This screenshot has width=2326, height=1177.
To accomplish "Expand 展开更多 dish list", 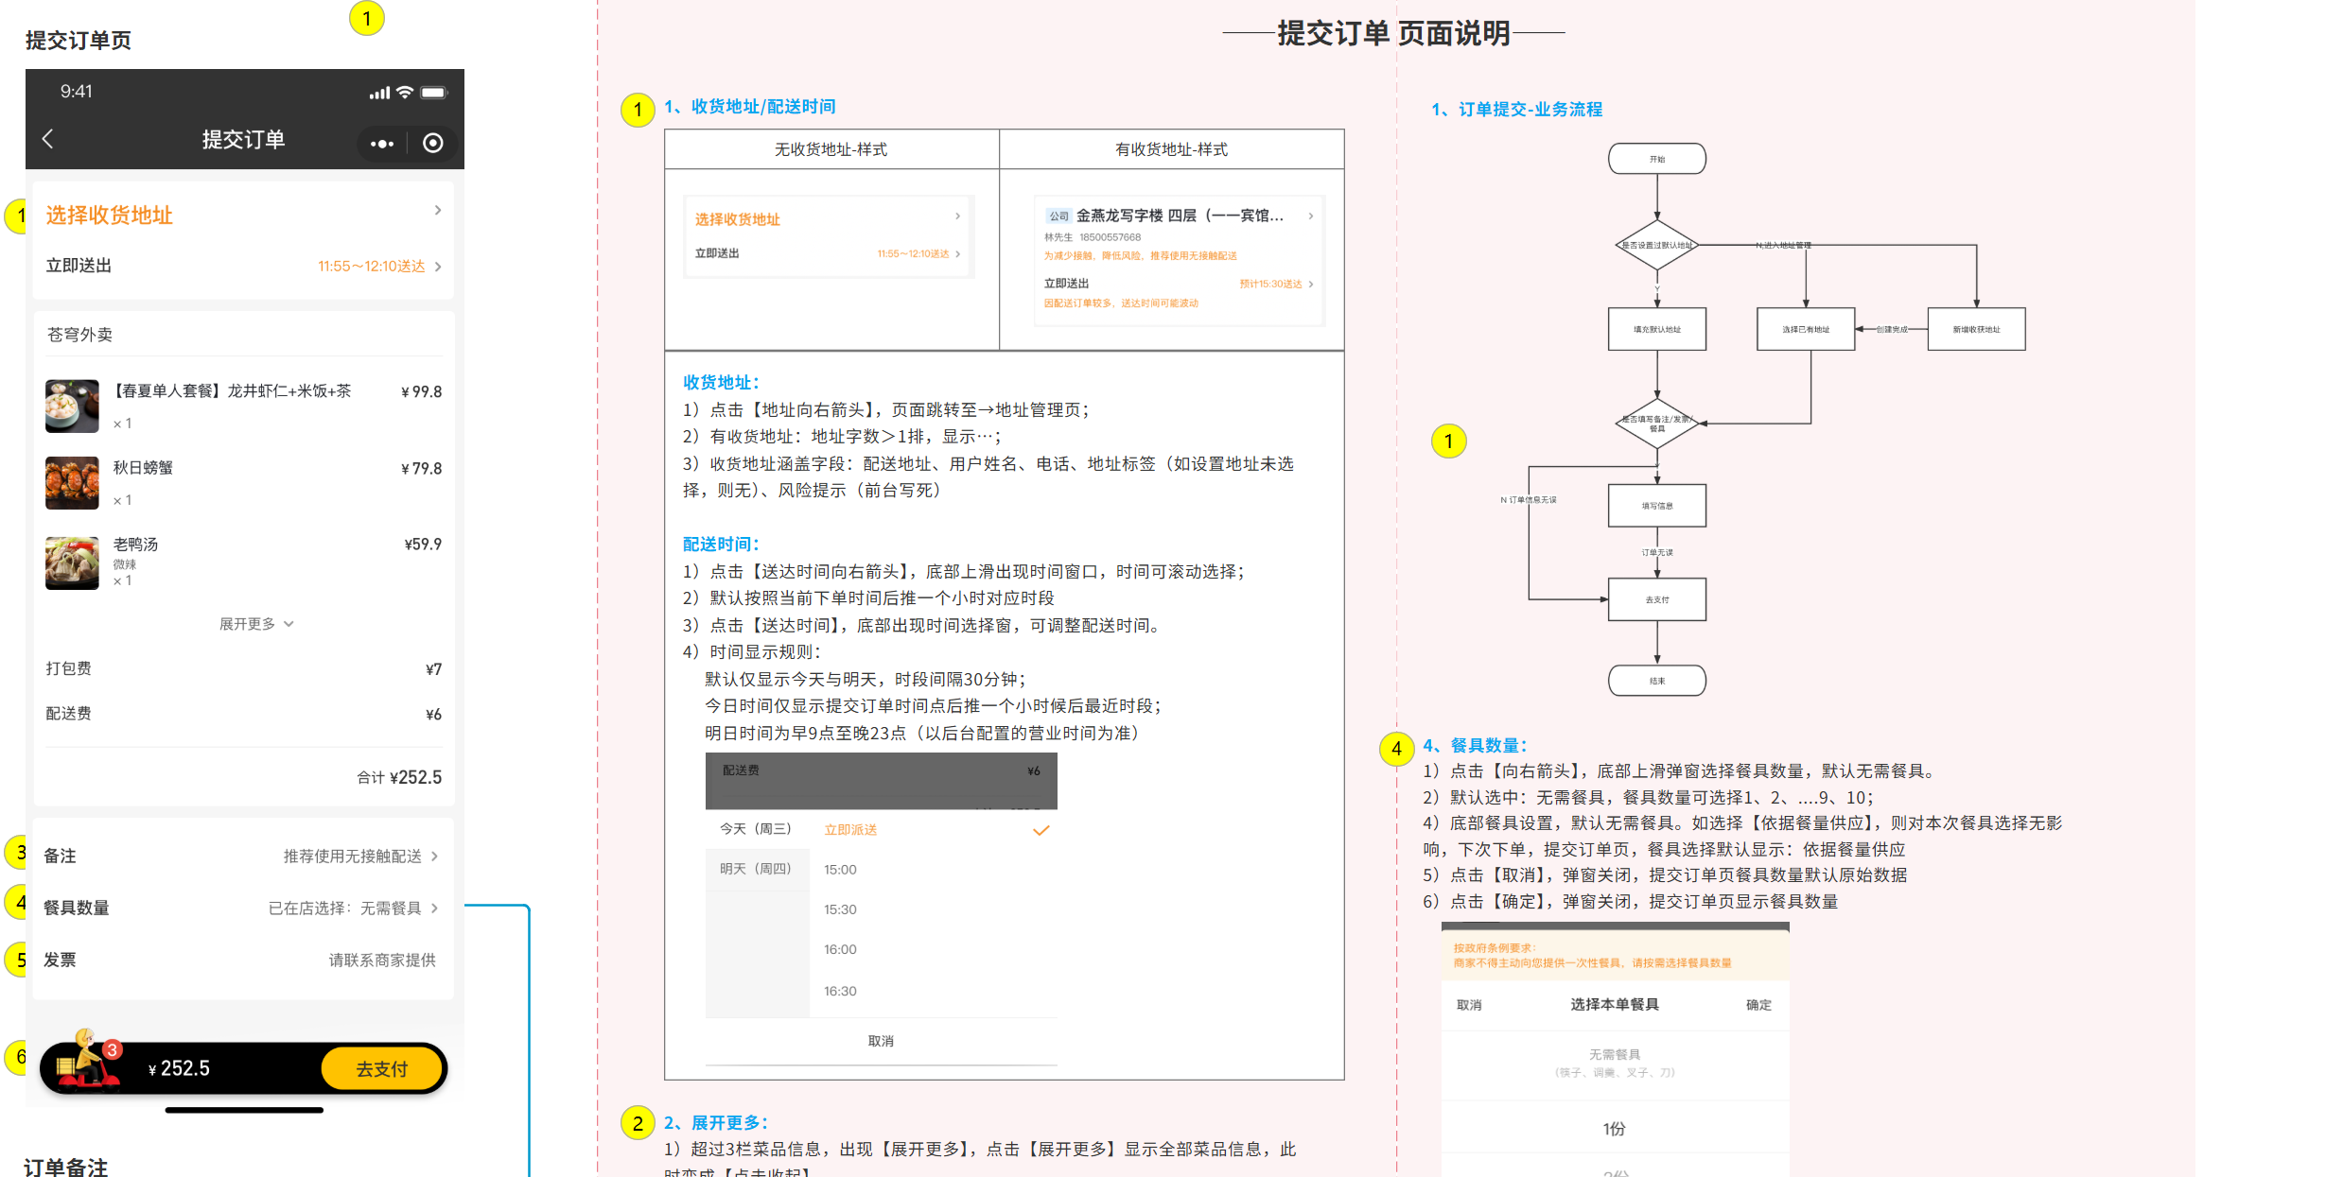I will pyautogui.click(x=256, y=624).
